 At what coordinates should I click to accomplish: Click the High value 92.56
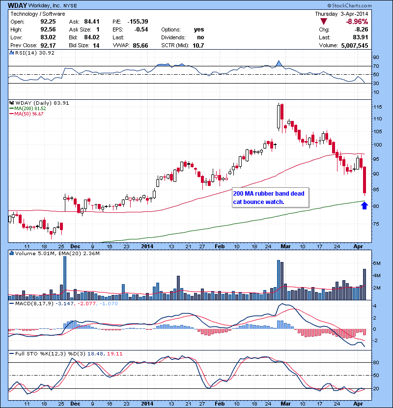48,29
